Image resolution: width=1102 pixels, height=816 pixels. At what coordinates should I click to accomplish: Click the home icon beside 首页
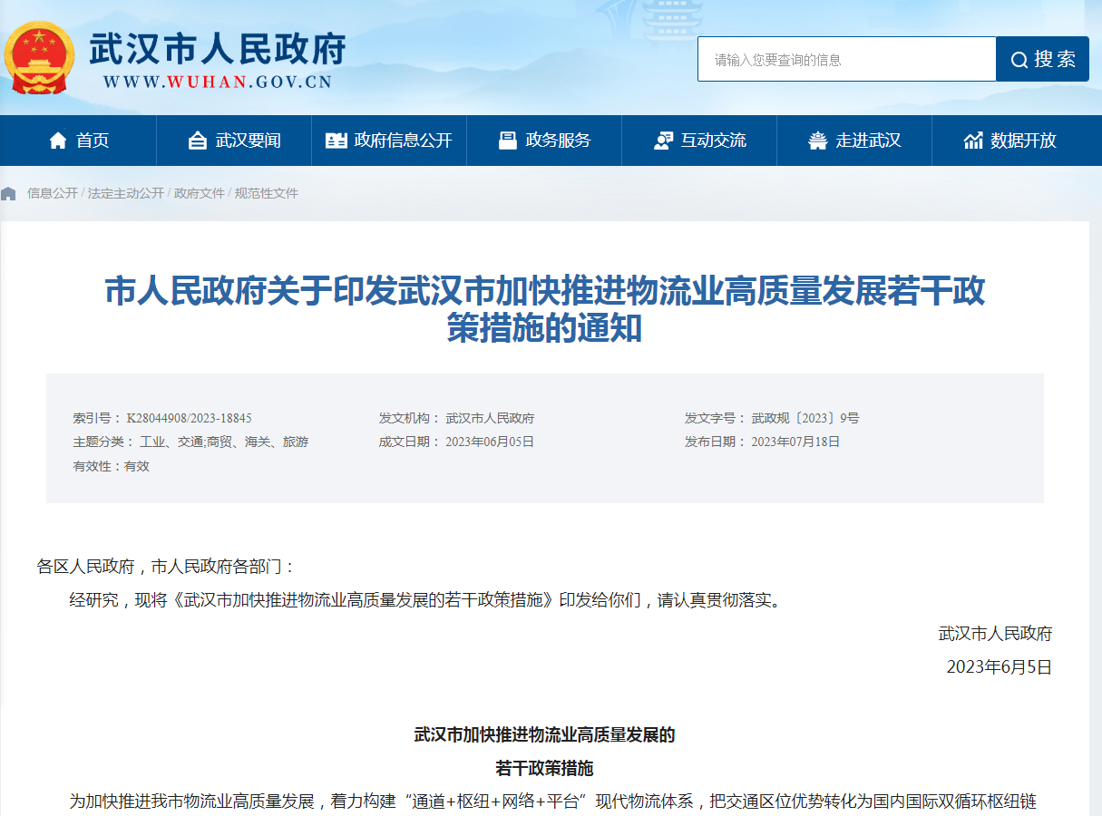[x=58, y=141]
